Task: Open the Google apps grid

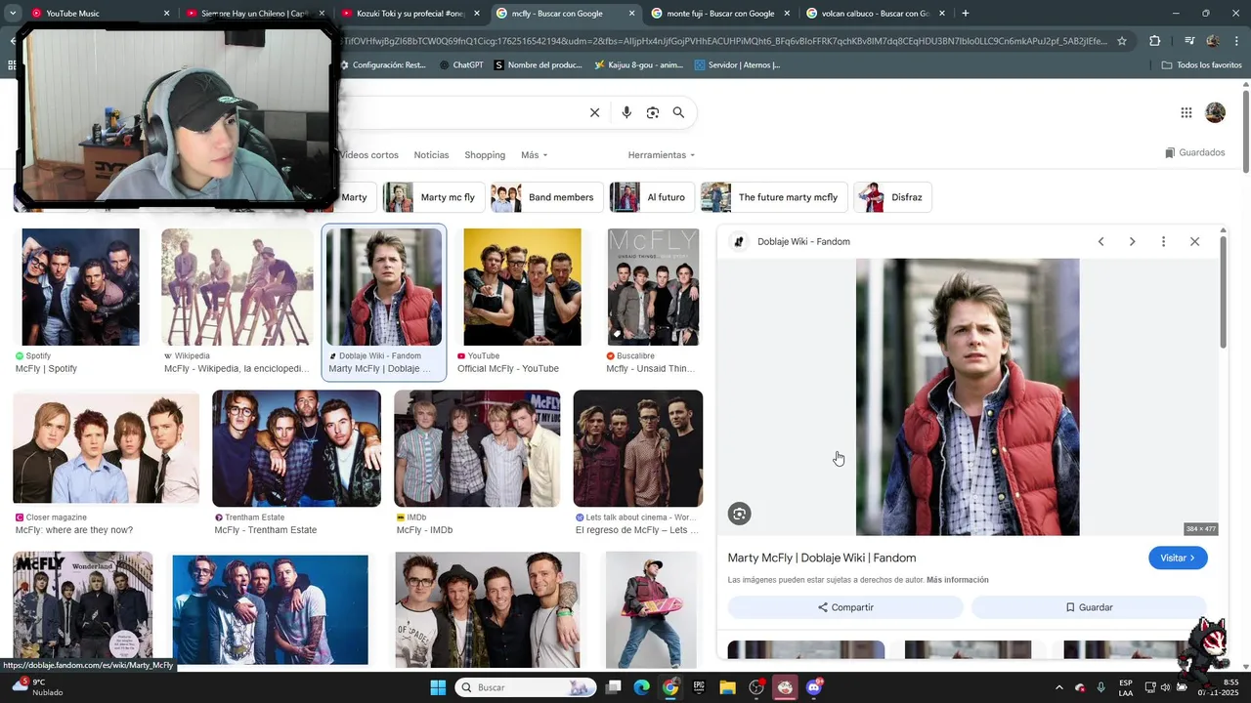Action: pos(1186,112)
